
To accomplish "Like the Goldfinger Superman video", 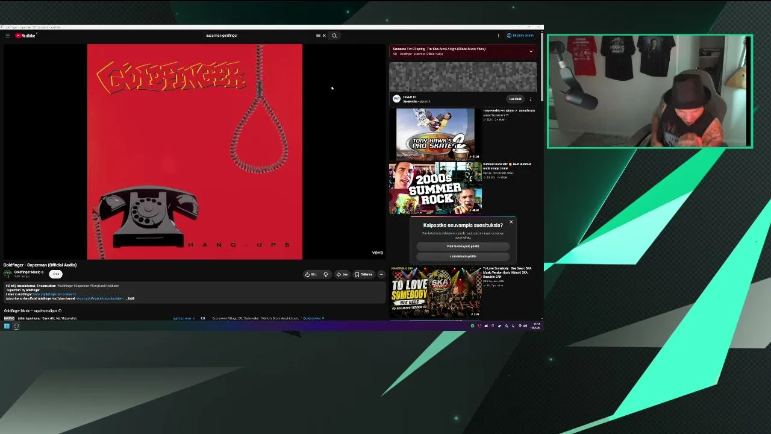I will pos(311,274).
